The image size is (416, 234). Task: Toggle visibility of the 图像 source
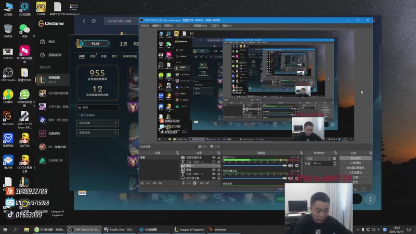coord(214,170)
